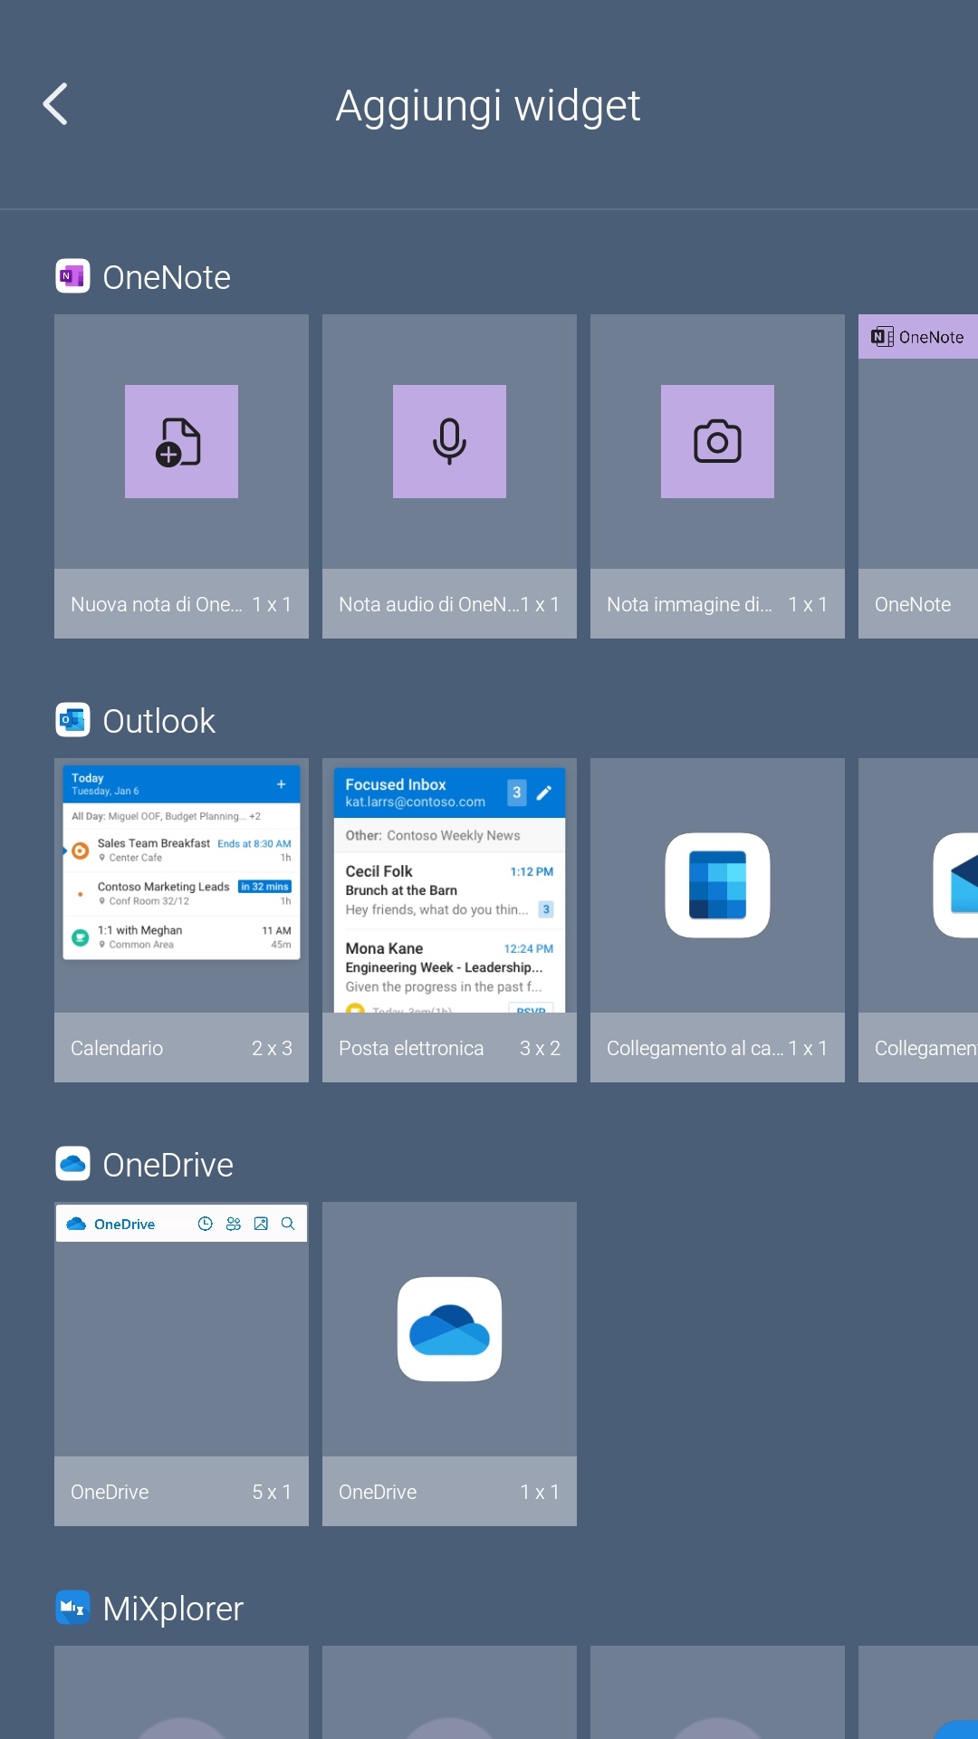Tap the 'OneNote' section title
978x1739 pixels.
[x=167, y=277]
